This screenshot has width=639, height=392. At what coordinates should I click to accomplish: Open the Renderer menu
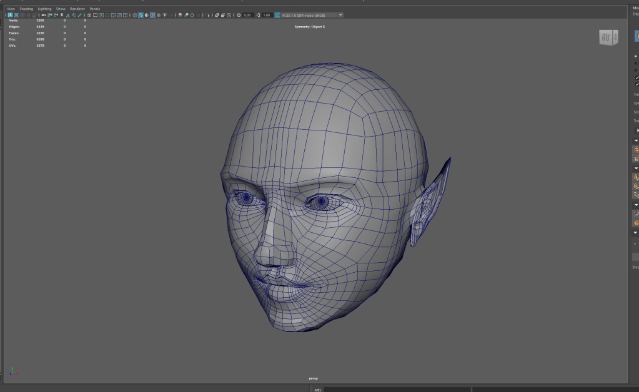[x=77, y=9]
